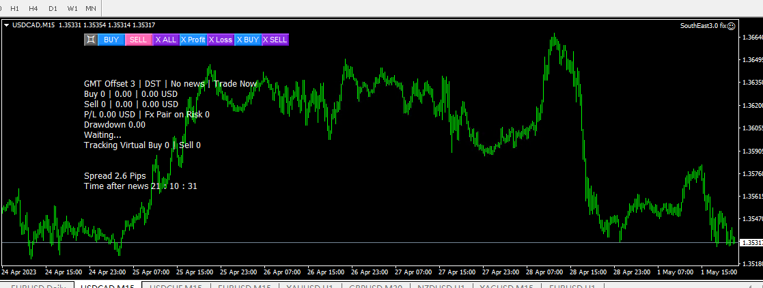Click the 1.3576 price axis label
The width and height of the screenshot is (763, 288).
pyautogui.click(x=752, y=173)
